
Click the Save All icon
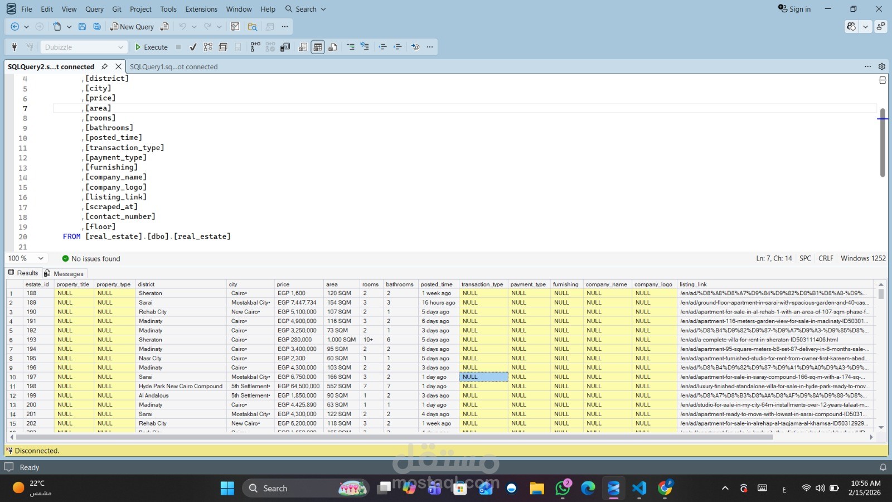(x=97, y=27)
